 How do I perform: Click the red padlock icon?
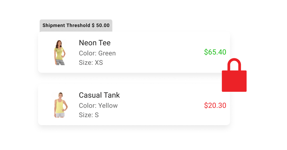pyautogui.click(x=234, y=76)
